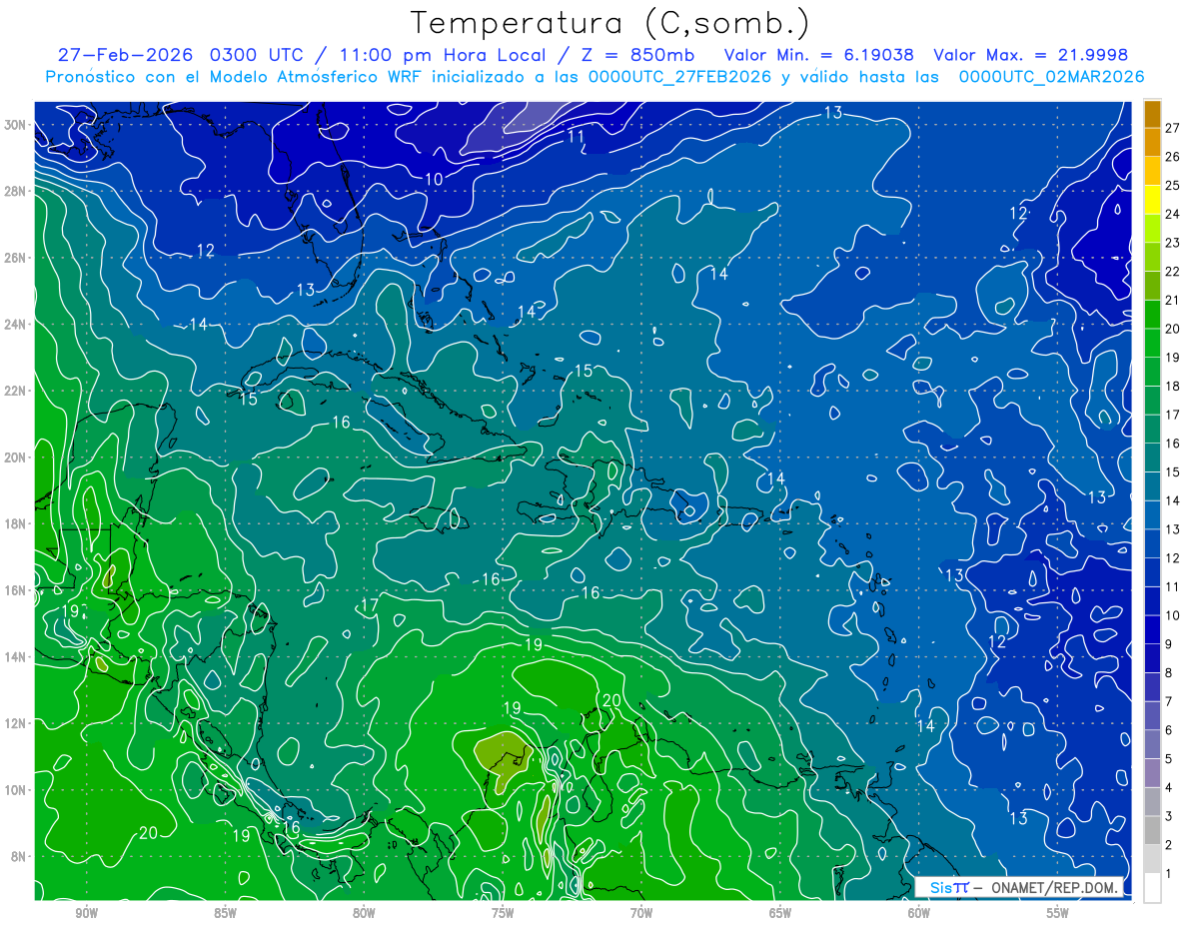Click the 10 contour label on the map
1199x926 pixels.
pos(434,179)
